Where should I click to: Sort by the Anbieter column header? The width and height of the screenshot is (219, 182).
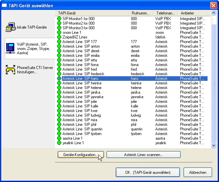(x=192, y=13)
